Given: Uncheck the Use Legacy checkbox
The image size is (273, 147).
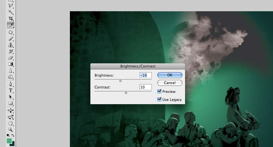Looking at the screenshot, I should click(159, 99).
